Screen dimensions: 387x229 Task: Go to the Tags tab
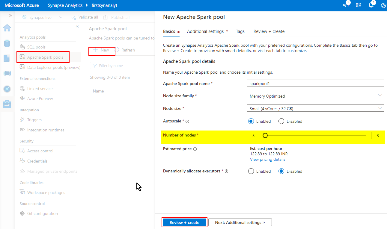[x=240, y=31]
